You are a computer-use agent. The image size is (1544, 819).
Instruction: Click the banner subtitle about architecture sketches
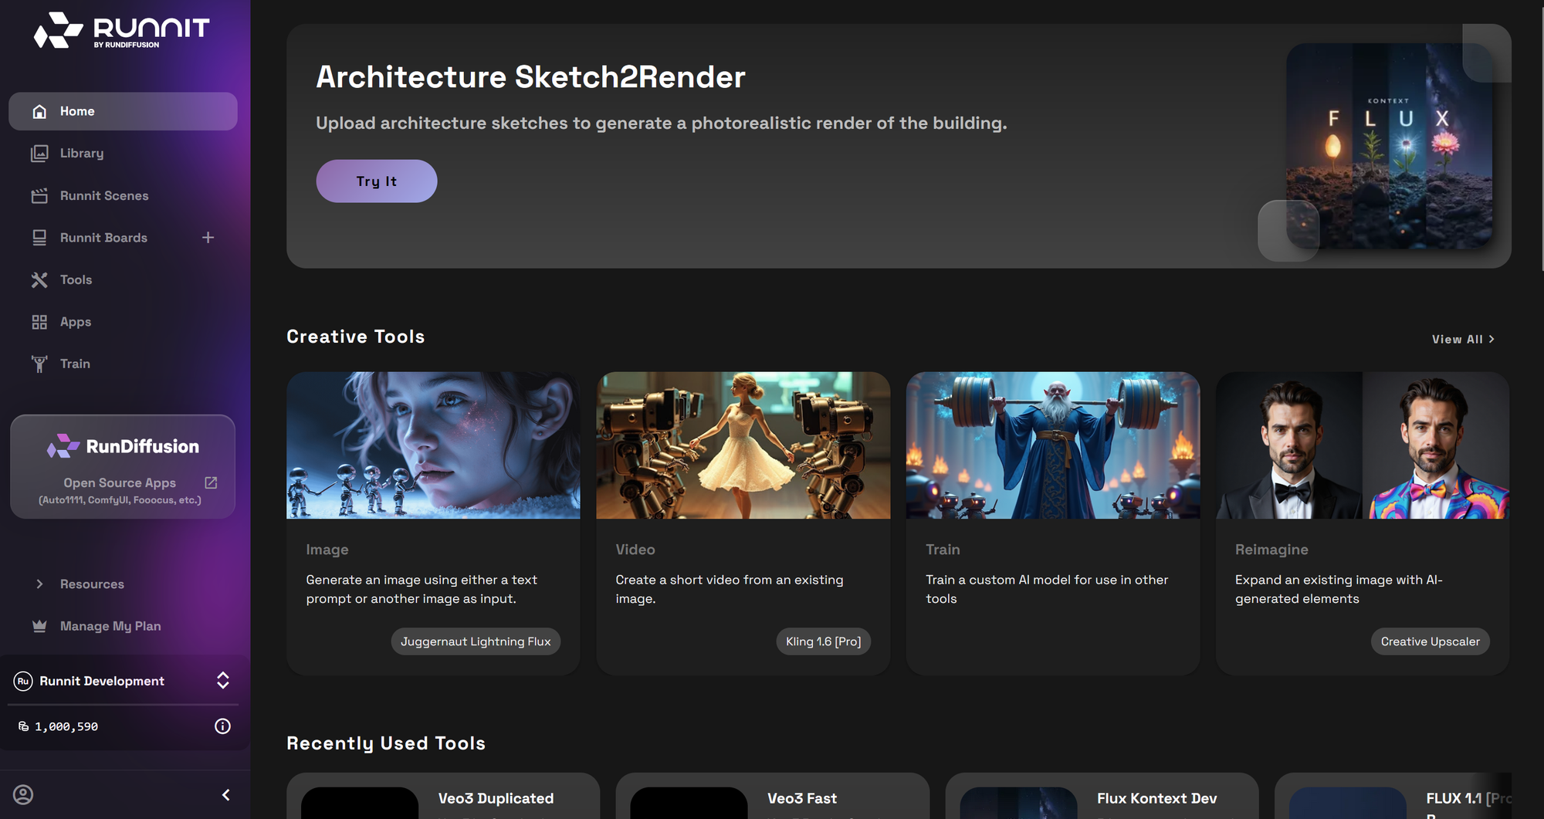[x=662, y=124]
